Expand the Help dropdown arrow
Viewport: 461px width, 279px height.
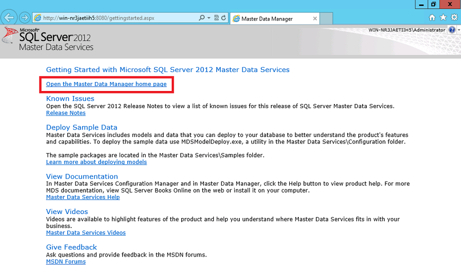pos(458,29)
